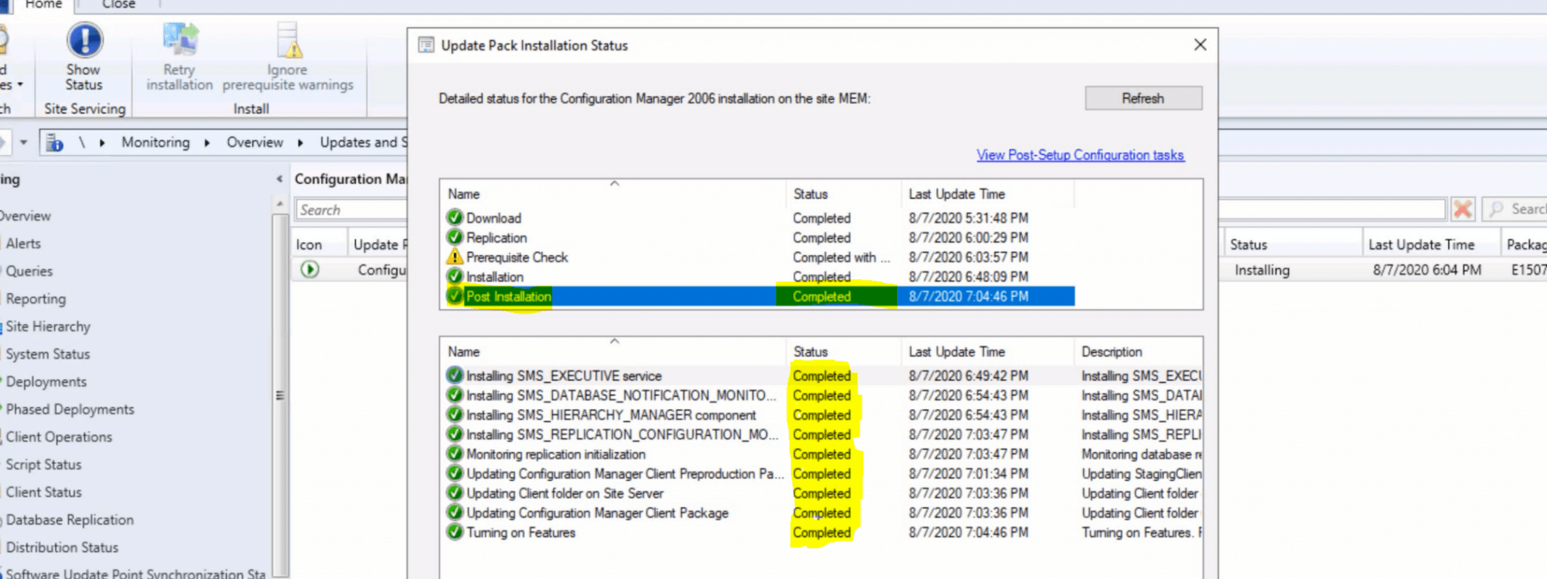Sort lower list by Status column header
Viewport: 1547px width, 579px height.
coord(844,352)
